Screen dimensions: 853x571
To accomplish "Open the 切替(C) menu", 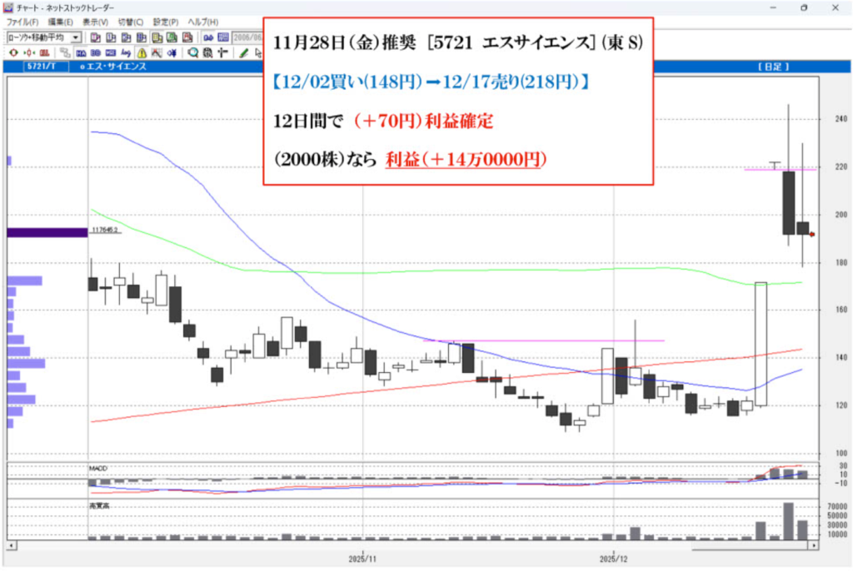I will (131, 22).
